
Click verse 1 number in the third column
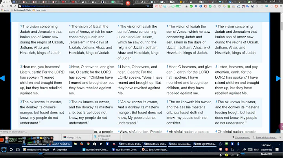point(119,26)
